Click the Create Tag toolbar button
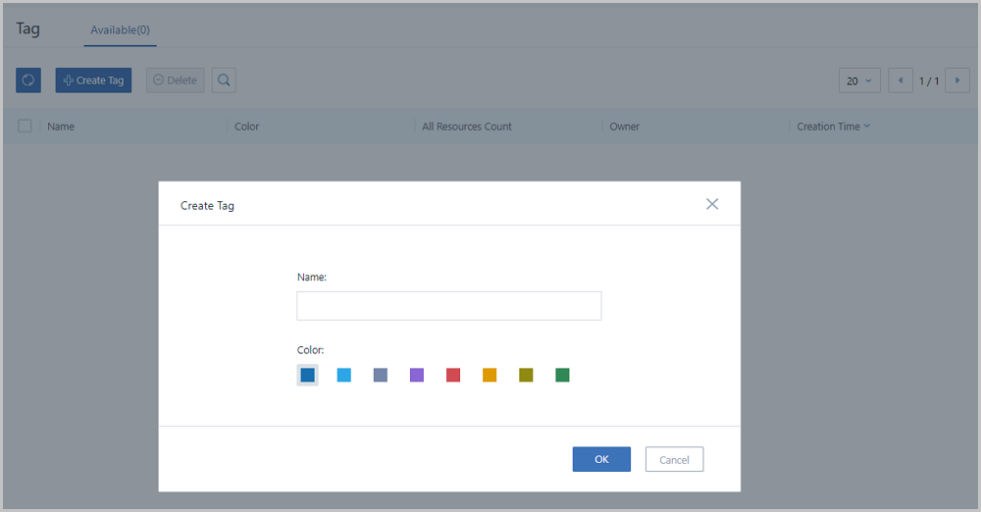The height and width of the screenshot is (512, 981). (x=93, y=80)
